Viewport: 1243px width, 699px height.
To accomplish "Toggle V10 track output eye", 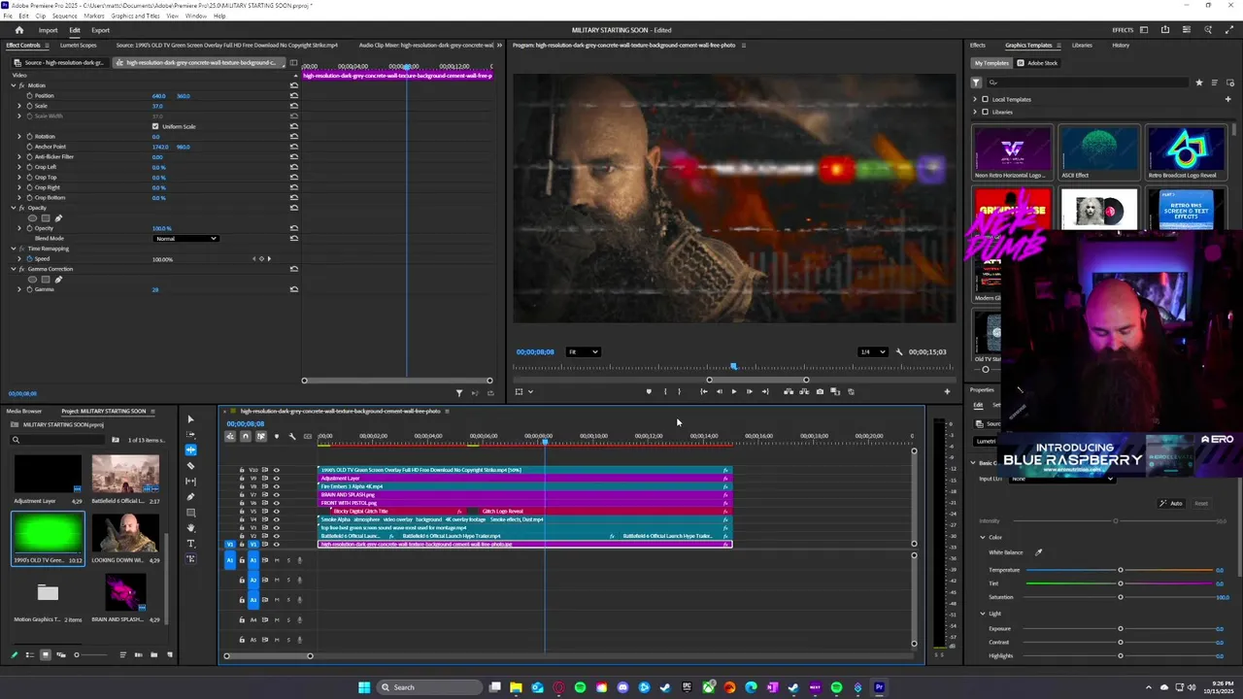I will pos(277,470).
